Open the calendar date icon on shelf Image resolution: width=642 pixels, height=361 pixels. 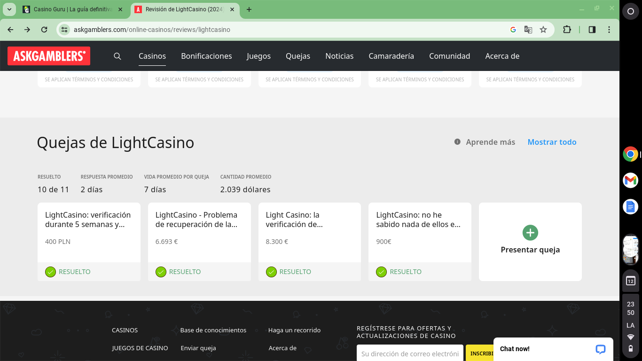click(x=630, y=281)
